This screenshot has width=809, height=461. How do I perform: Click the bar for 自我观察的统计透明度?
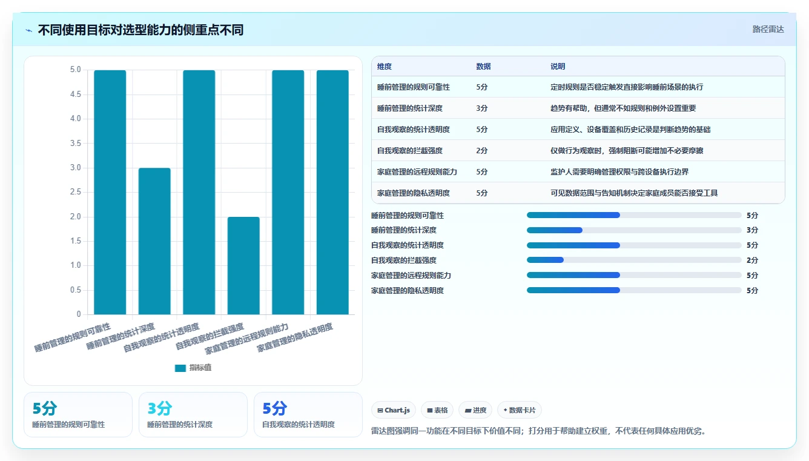coord(199,192)
